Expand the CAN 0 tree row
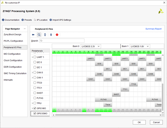This screenshot has width=167, height=128. pos(32,73)
